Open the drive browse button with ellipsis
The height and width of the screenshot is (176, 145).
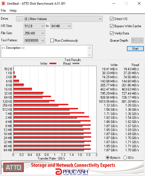19,19
